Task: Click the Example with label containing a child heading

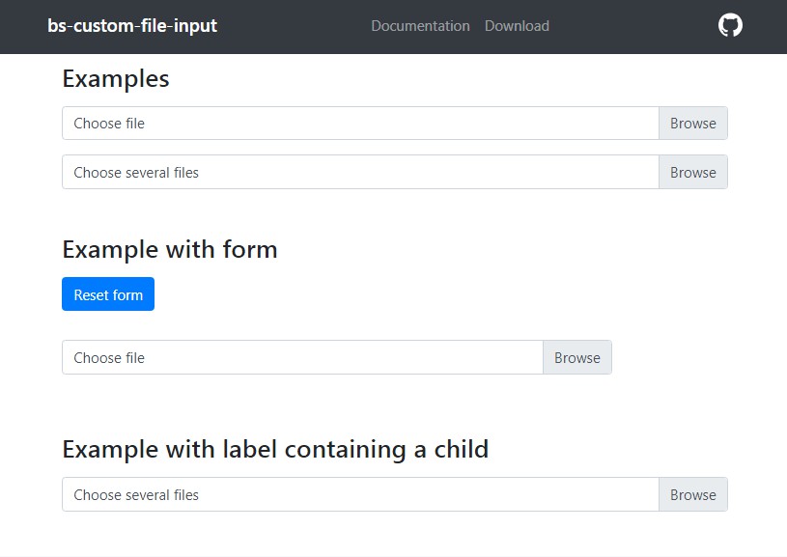Action: click(x=275, y=449)
